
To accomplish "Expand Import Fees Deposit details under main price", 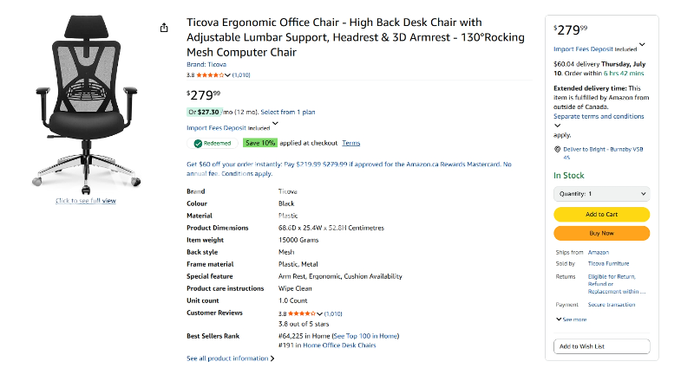I will pos(276,124).
